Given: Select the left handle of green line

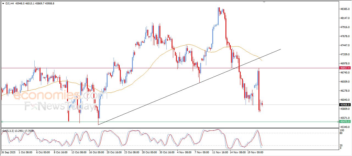Looking at the screenshot, I should 2,122.
